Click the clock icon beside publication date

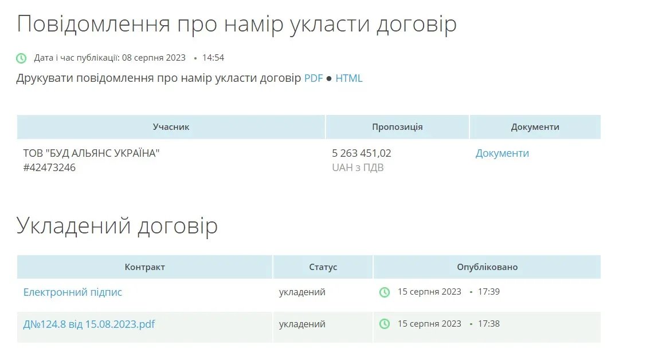[21, 58]
